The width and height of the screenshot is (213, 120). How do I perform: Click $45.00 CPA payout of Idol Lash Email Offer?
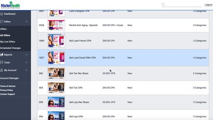[109, 58]
